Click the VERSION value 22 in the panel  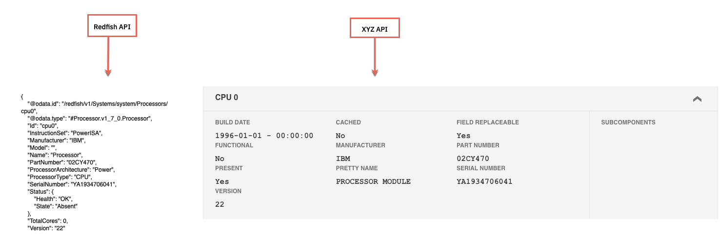pos(220,204)
